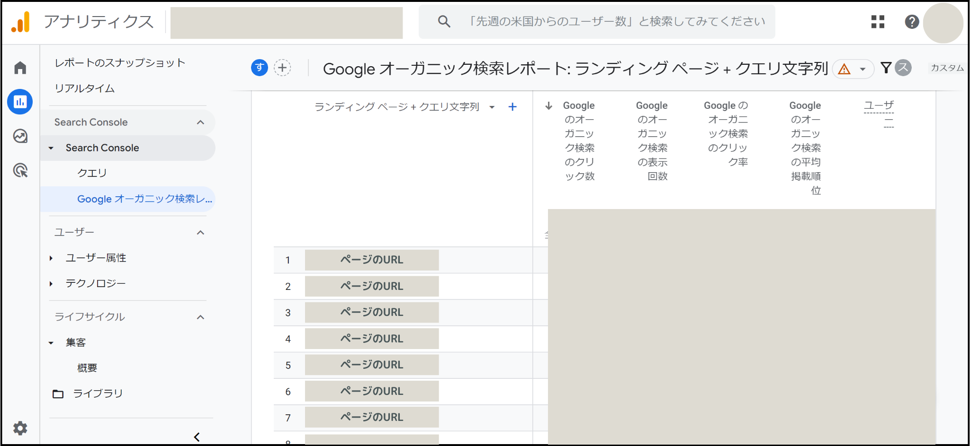
Task: Open the Admin gear icon
Action: point(20,429)
